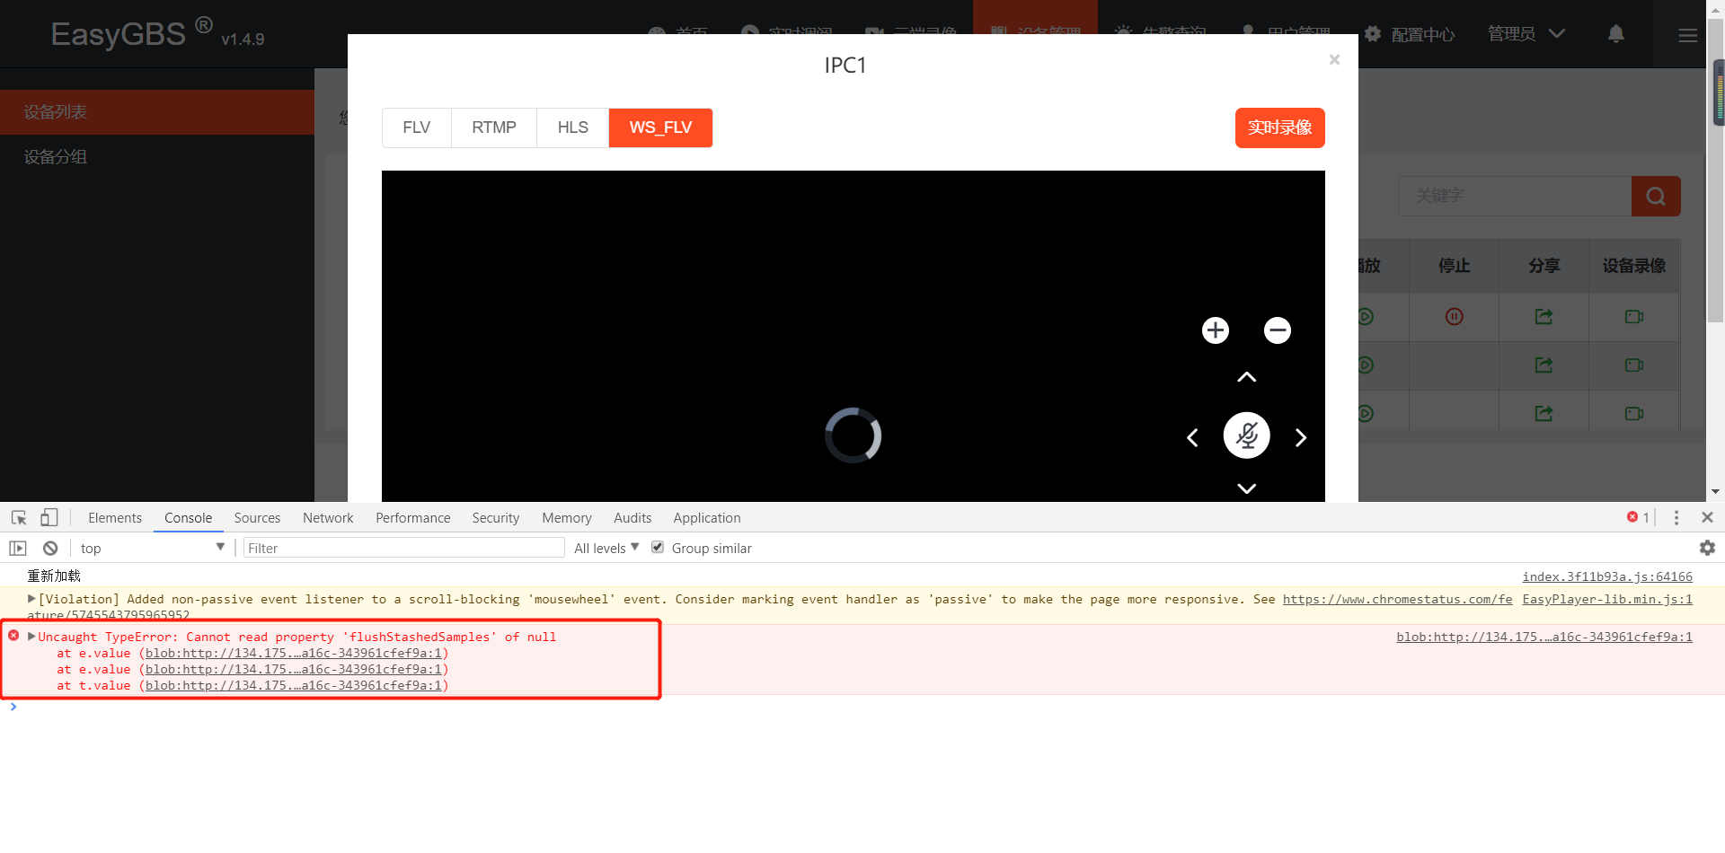Expand the 管理员 user dropdown
Screen dimensions: 1725x853
[1526, 34]
